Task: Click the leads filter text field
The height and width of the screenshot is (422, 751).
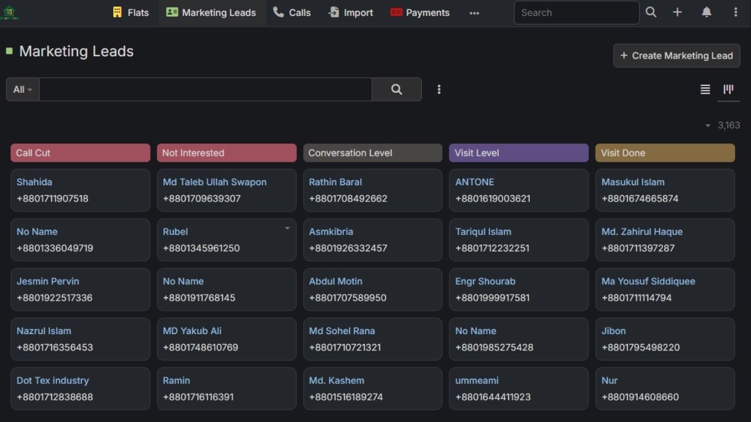Action: coord(205,89)
